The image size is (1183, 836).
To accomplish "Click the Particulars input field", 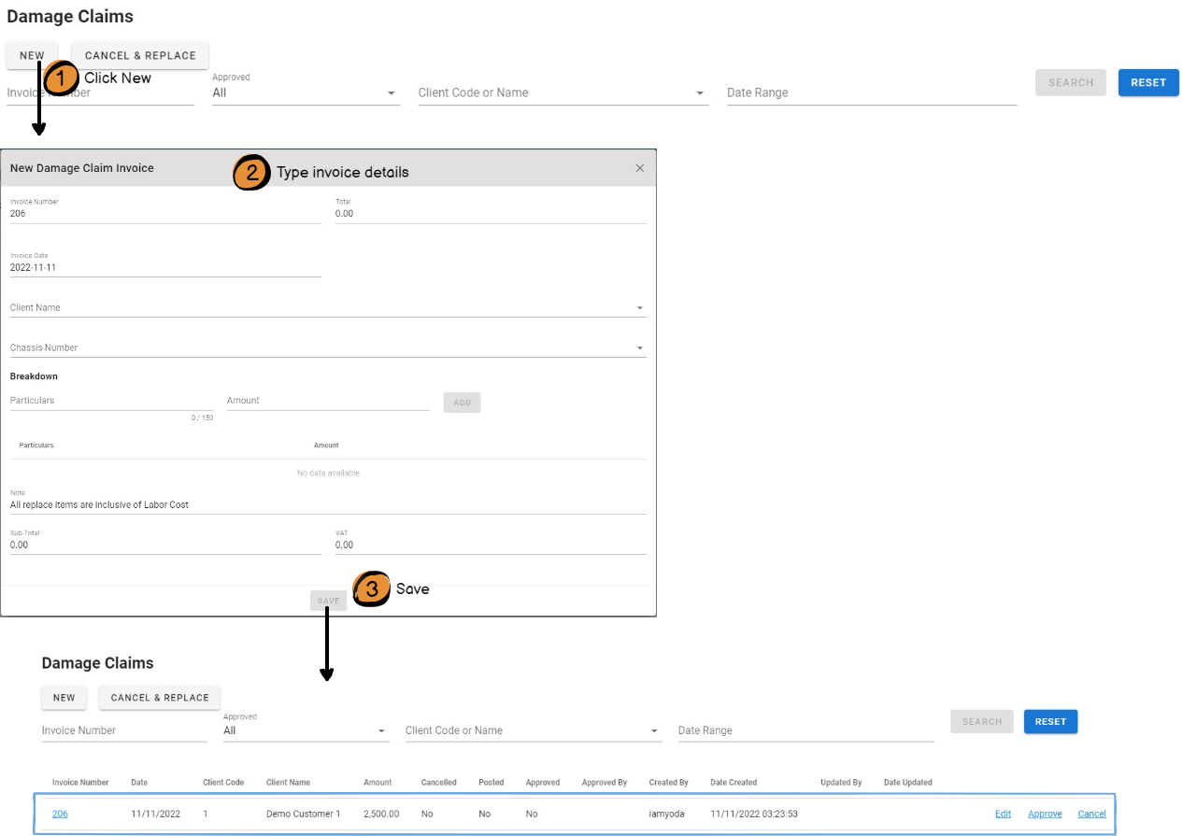I will click(112, 401).
